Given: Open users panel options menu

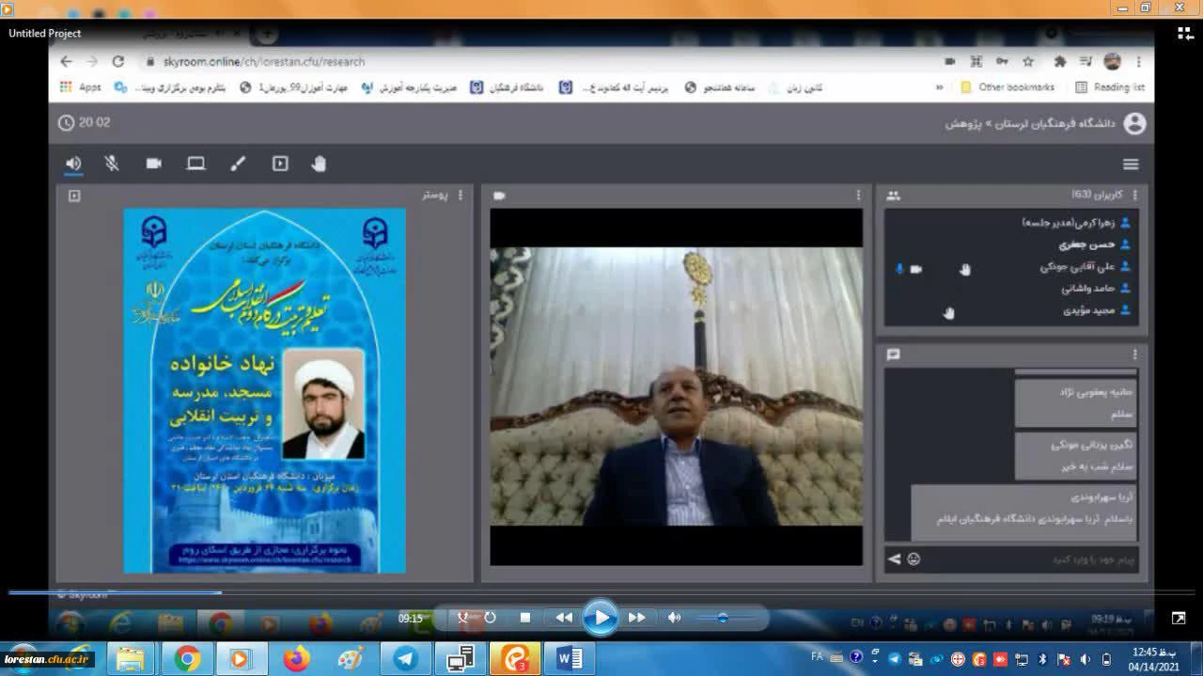Looking at the screenshot, I should pos(1134,196).
